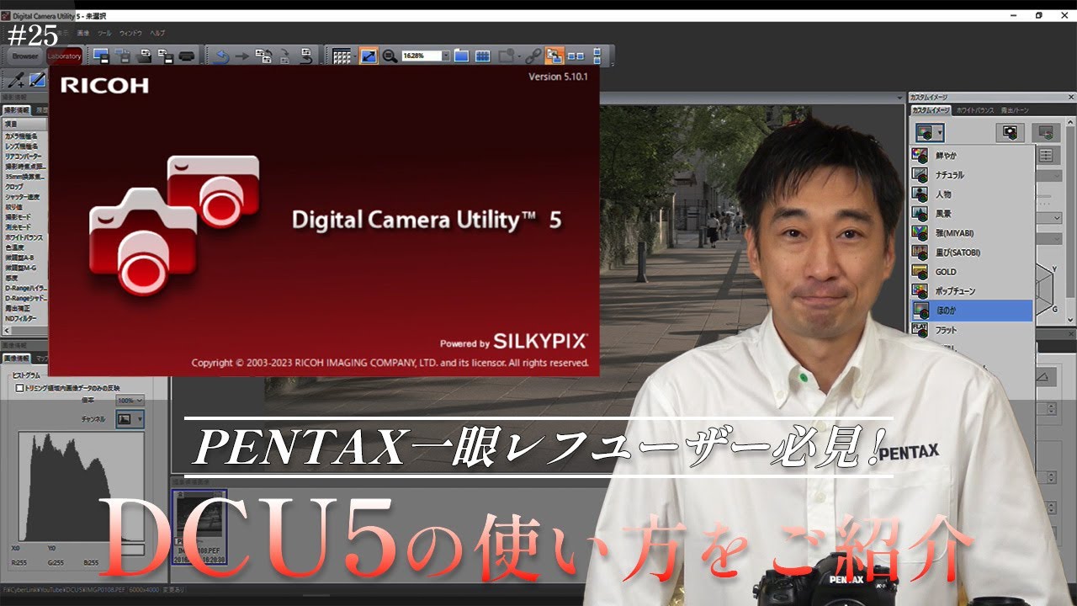
Task: Select the fit-to-window diagonal arrow icon
Action: 369,56
